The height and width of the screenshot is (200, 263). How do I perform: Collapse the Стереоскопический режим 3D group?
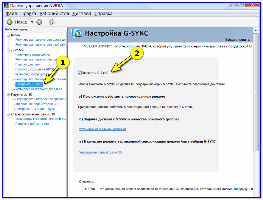tap(8, 114)
